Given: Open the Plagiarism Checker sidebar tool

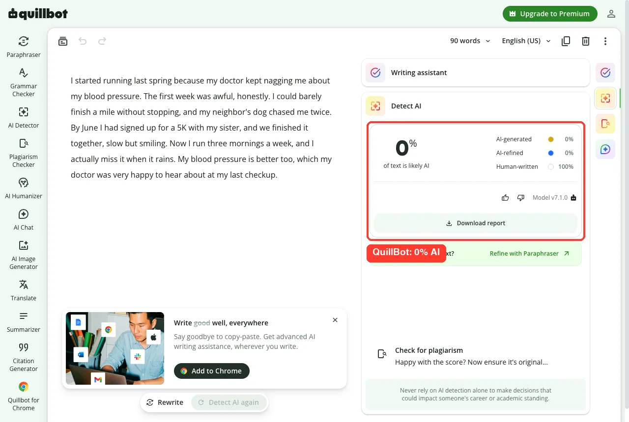Looking at the screenshot, I should point(24,153).
